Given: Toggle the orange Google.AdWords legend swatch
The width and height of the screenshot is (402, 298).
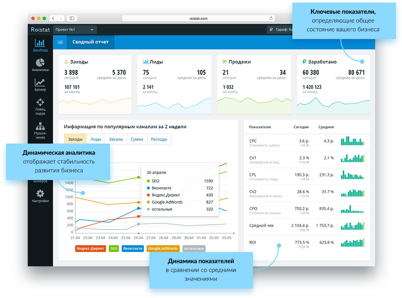Looking at the screenshot, I should click(163, 249).
